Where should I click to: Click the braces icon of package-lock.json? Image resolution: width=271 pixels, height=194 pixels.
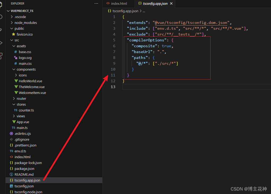tap(11, 163)
